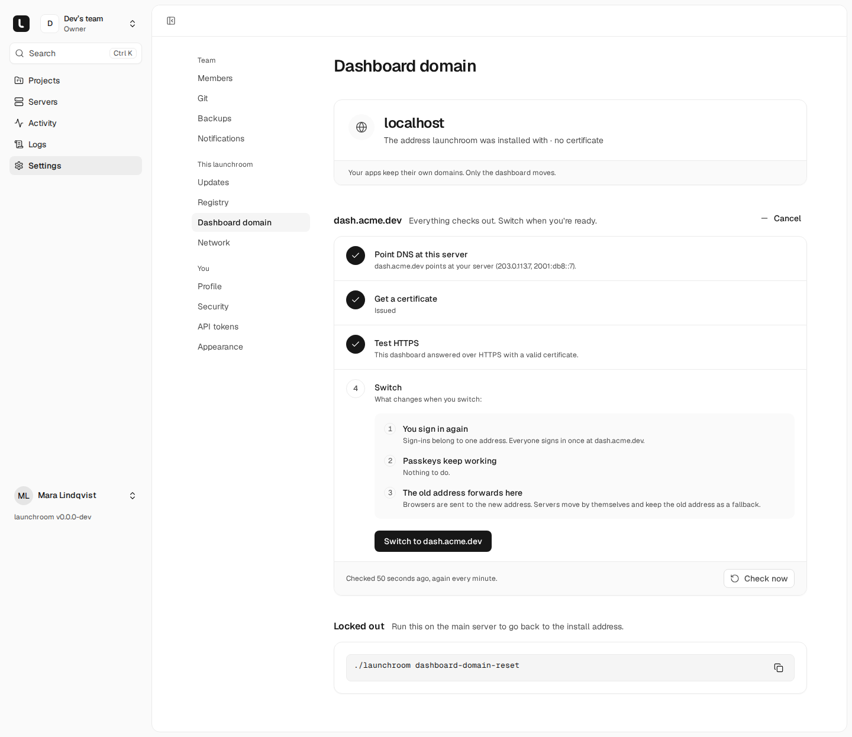Click the Get a certificate checkmark
The image size is (852, 737).
click(356, 300)
